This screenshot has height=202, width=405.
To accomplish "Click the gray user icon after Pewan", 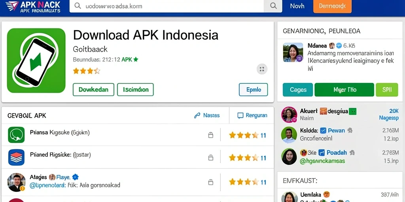I will [350, 130].
